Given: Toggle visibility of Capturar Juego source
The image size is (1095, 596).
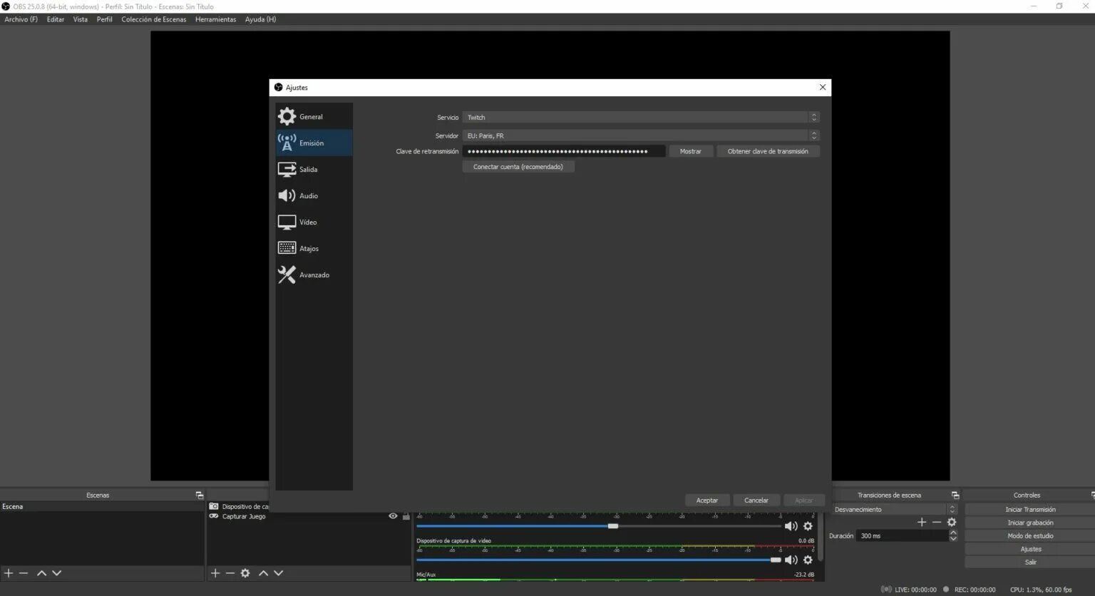Looking at the screenshot, I should coord(393,516).
